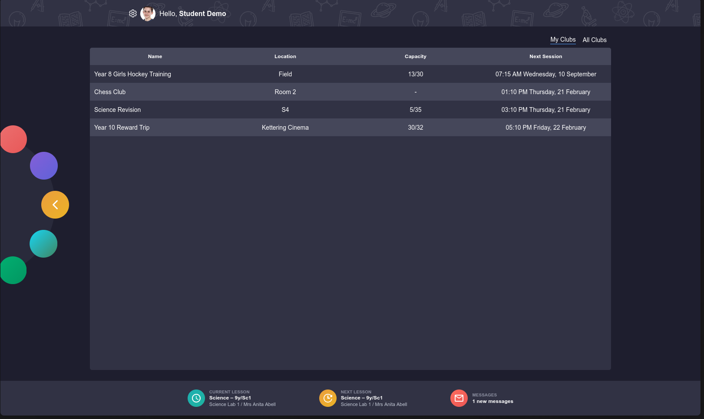Click 05:10 PM Friday, 22 February session
704x419 pixels.
click(x=546, y=128)
